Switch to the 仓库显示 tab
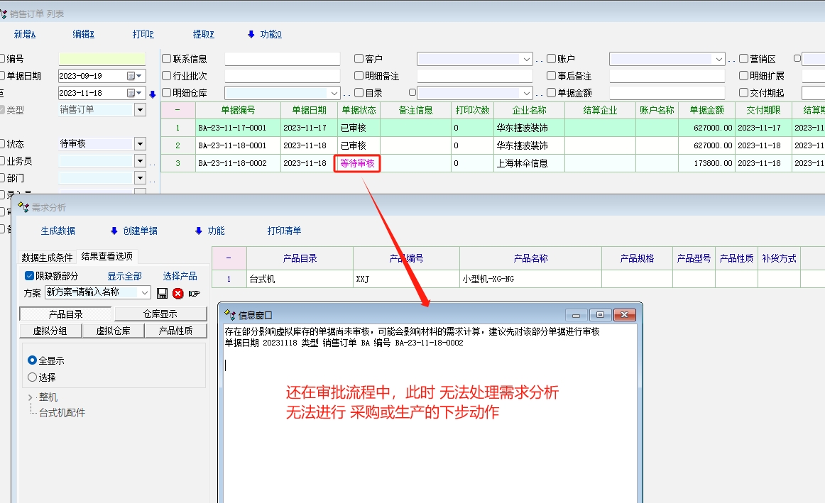This screenshot has width=825, height=503. (x=160, y=314)
